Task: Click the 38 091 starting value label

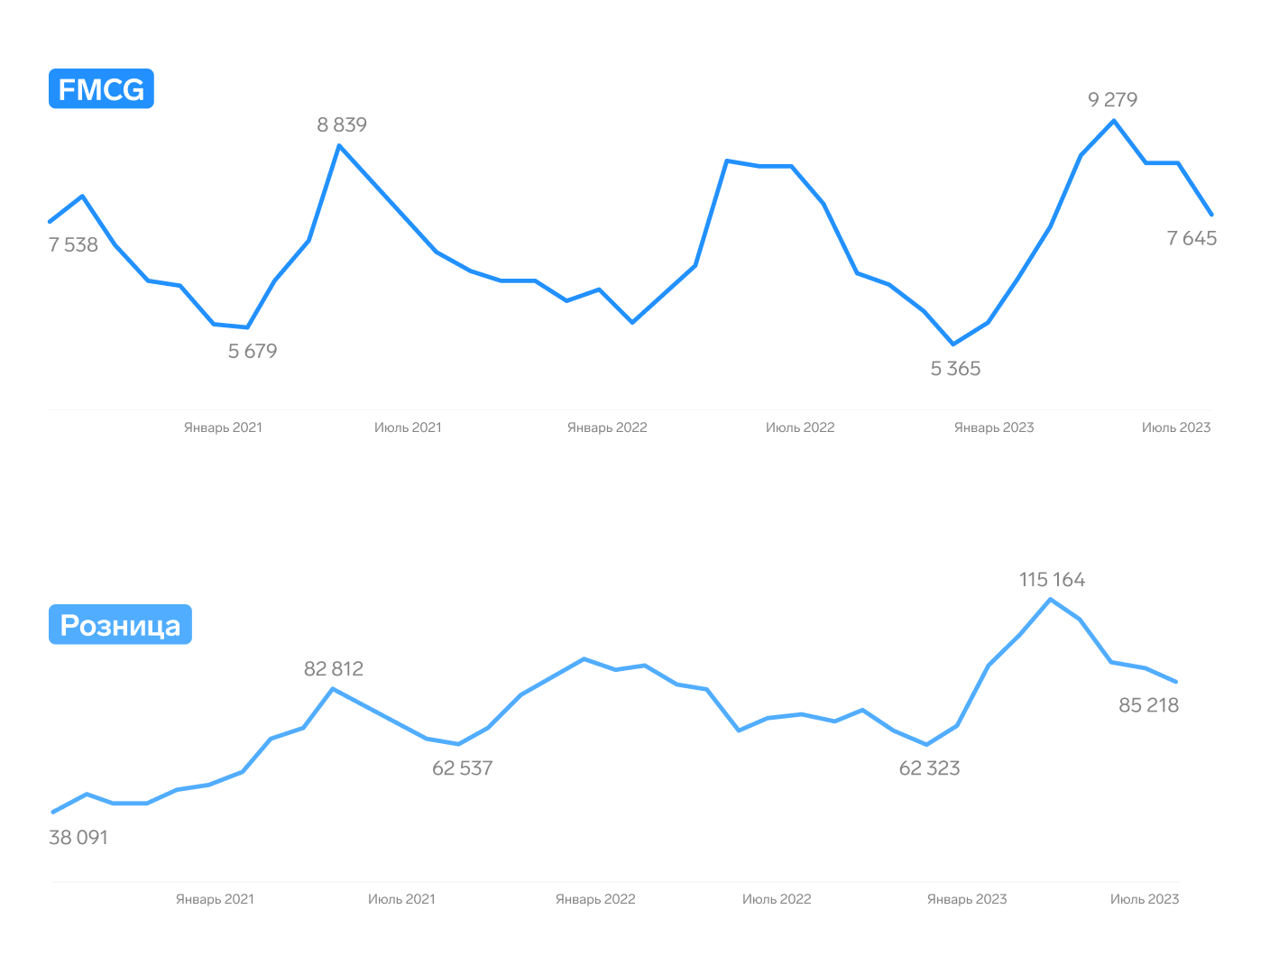Action: point(78,838)
